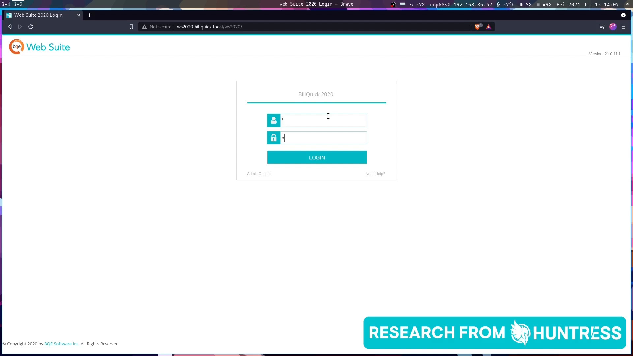Viewport: 633px width, 356px height.
Task: Click the LOGIN button
Action: tap(317, 157)
